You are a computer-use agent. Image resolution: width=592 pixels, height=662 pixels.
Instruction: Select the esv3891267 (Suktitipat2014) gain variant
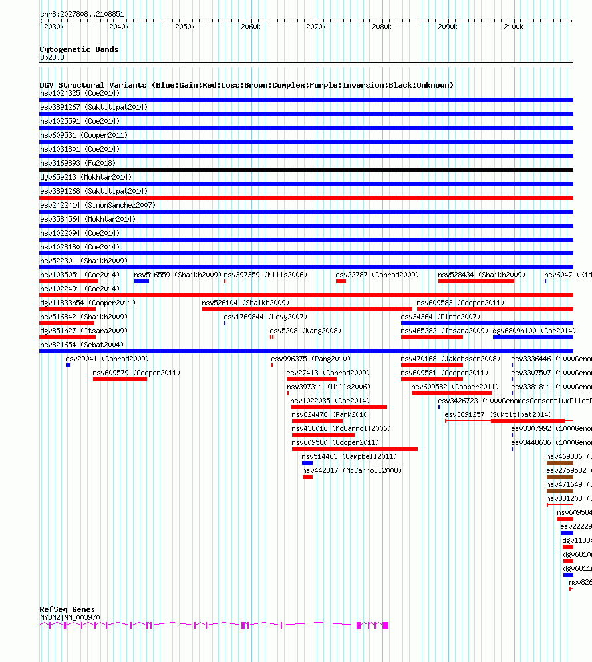pos(307,114)
